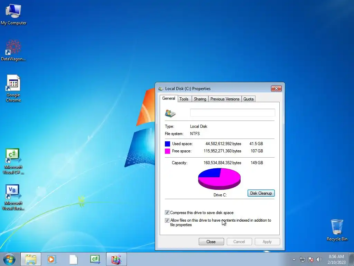
Task: Select the Google Chrome desktop shortcut
Action: (x=13, y=88)
